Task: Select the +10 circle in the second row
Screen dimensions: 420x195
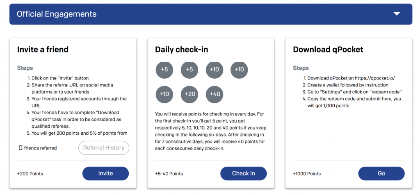Action: pyautogui.click(x=164, y=94)
